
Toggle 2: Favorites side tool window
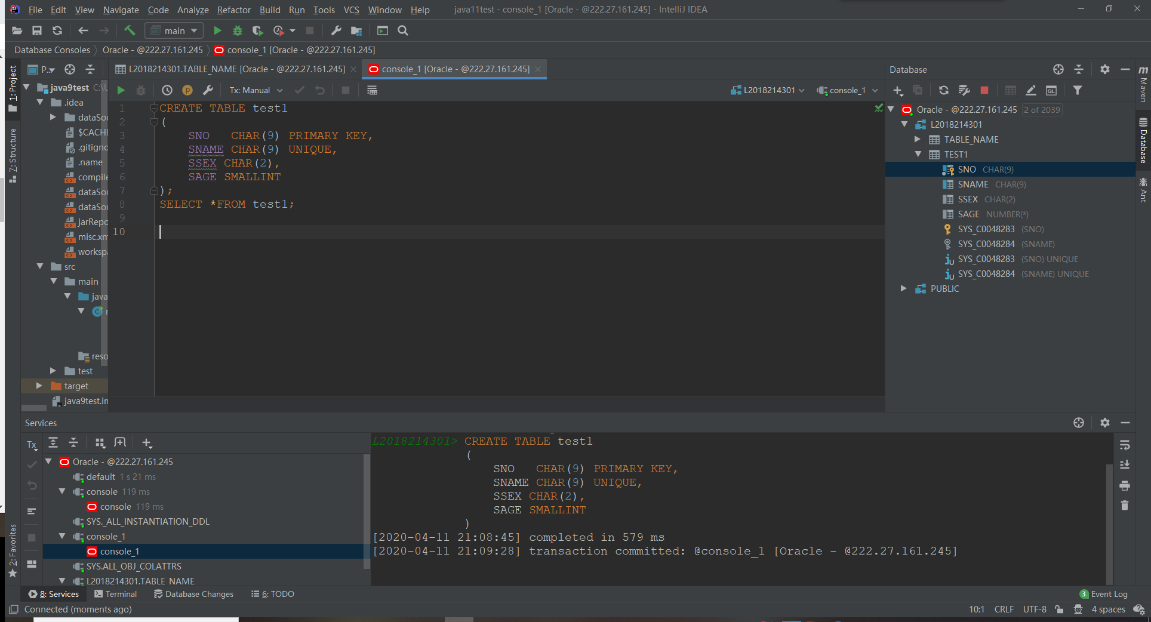tap(13, 550)
